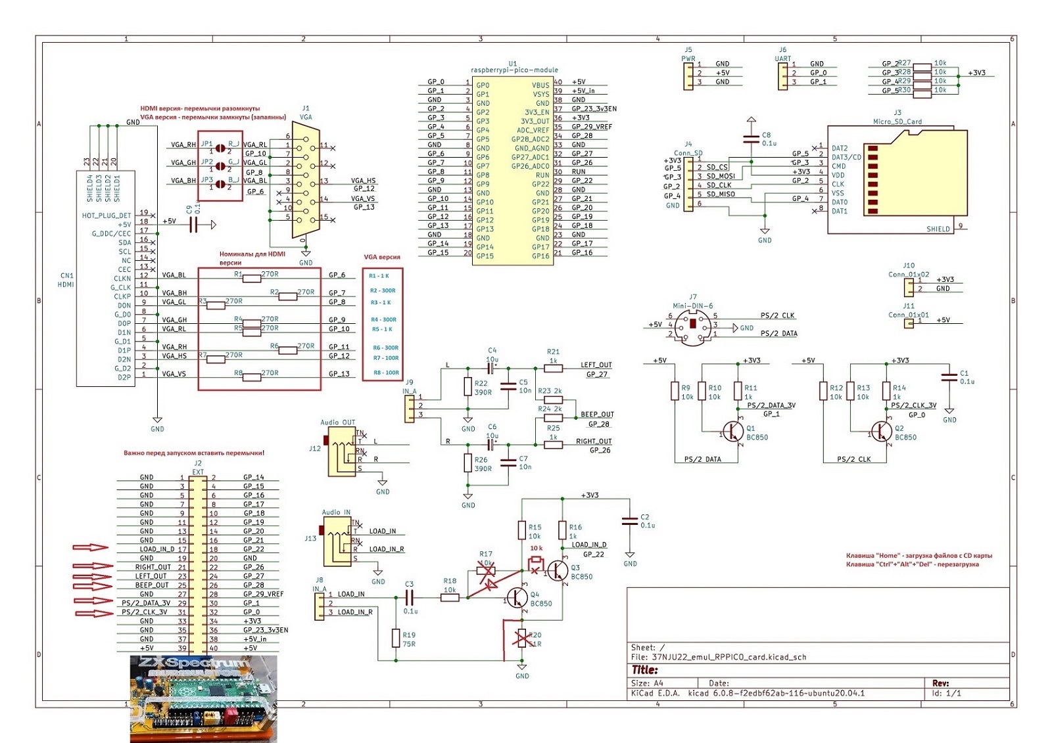This screenshot has width=1052, height=743.
Task: Click the J7 Mini-DIN-6 connector symbol
Action: tap(693, 325)
